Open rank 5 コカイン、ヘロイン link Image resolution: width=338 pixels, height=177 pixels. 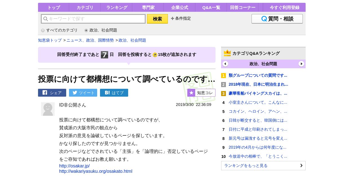tap(258, 111)
